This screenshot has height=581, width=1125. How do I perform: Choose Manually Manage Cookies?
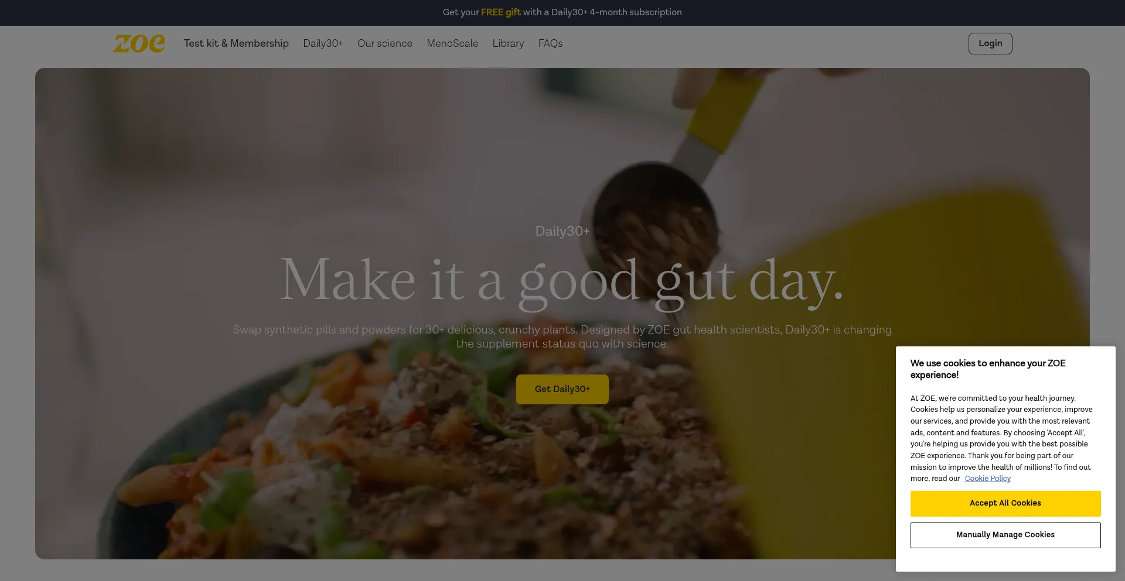click(x=1005, y=535)
